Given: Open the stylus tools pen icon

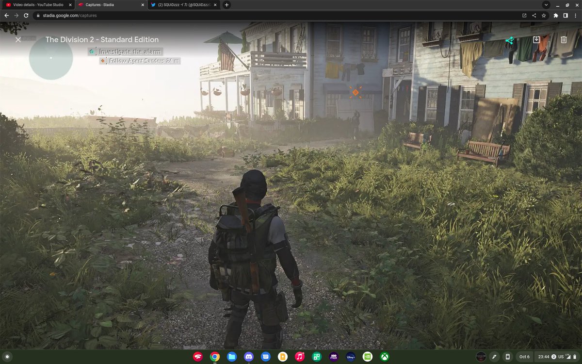Looking at the screenshot, I should click(494, 357).
